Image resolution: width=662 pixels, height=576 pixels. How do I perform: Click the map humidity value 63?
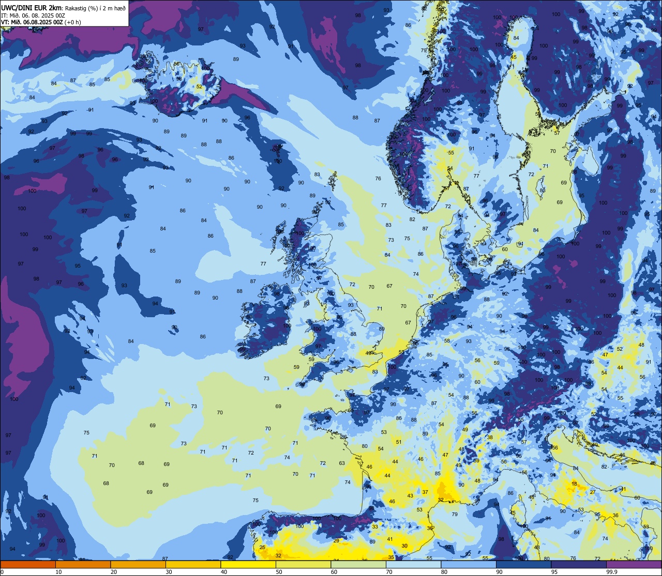click(342, 463)
